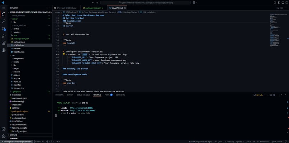Open tailwind.config.ts in the explorer

(29, 128)
